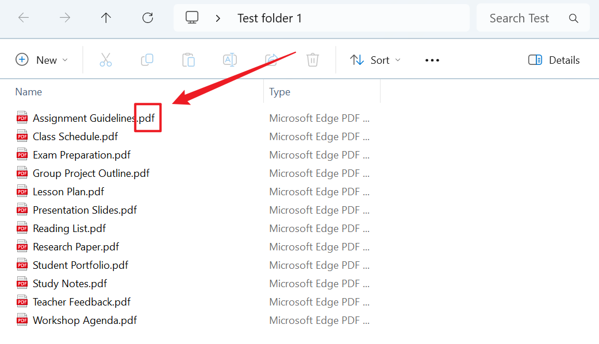Image resolution: width=599 pixels, height=344 pixels.
Task: Open the Sort options dropdown
Action: pyautogui.click(x=375, y=59)
